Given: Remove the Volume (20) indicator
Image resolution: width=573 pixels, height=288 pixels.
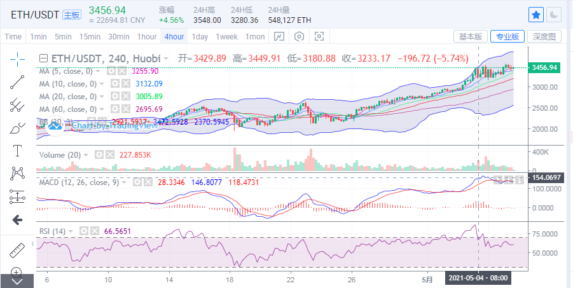Looking at the screenshot, I should coord(109,154).
